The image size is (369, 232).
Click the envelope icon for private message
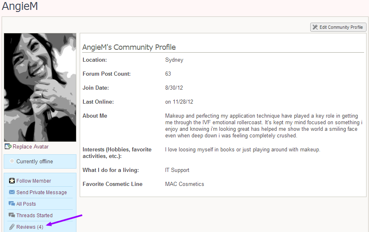(x=12, y=192)
